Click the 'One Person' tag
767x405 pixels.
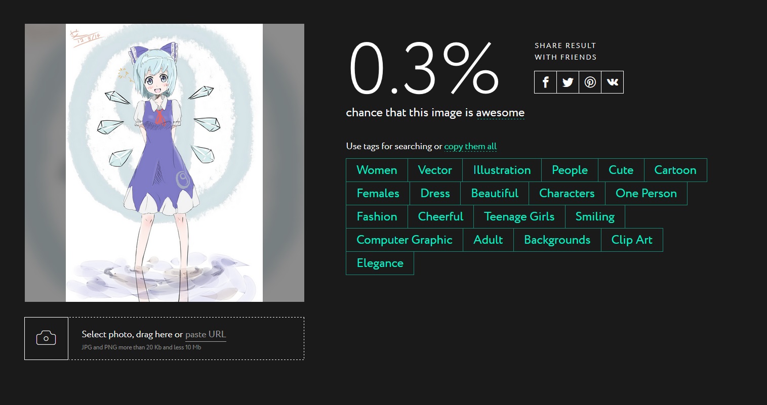(646, 194)
